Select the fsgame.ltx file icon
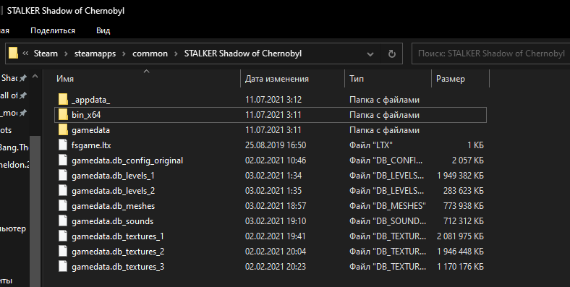Viewport: 570px width, 287px height. (x=63, y=145)
